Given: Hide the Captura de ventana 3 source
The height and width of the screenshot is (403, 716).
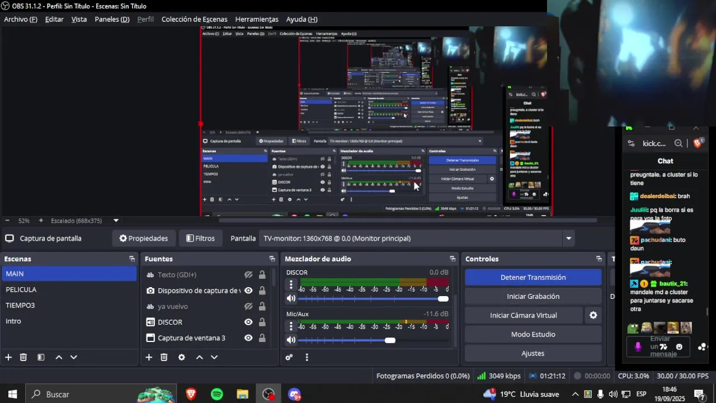Looking at the screenshot, I should click(248, 338).
